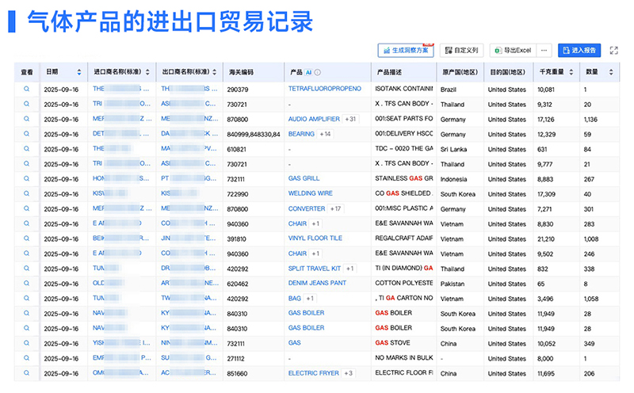Sort by 数量 column arrows
The width and height of the screenshot is (634, 393).
pos(613,72)
